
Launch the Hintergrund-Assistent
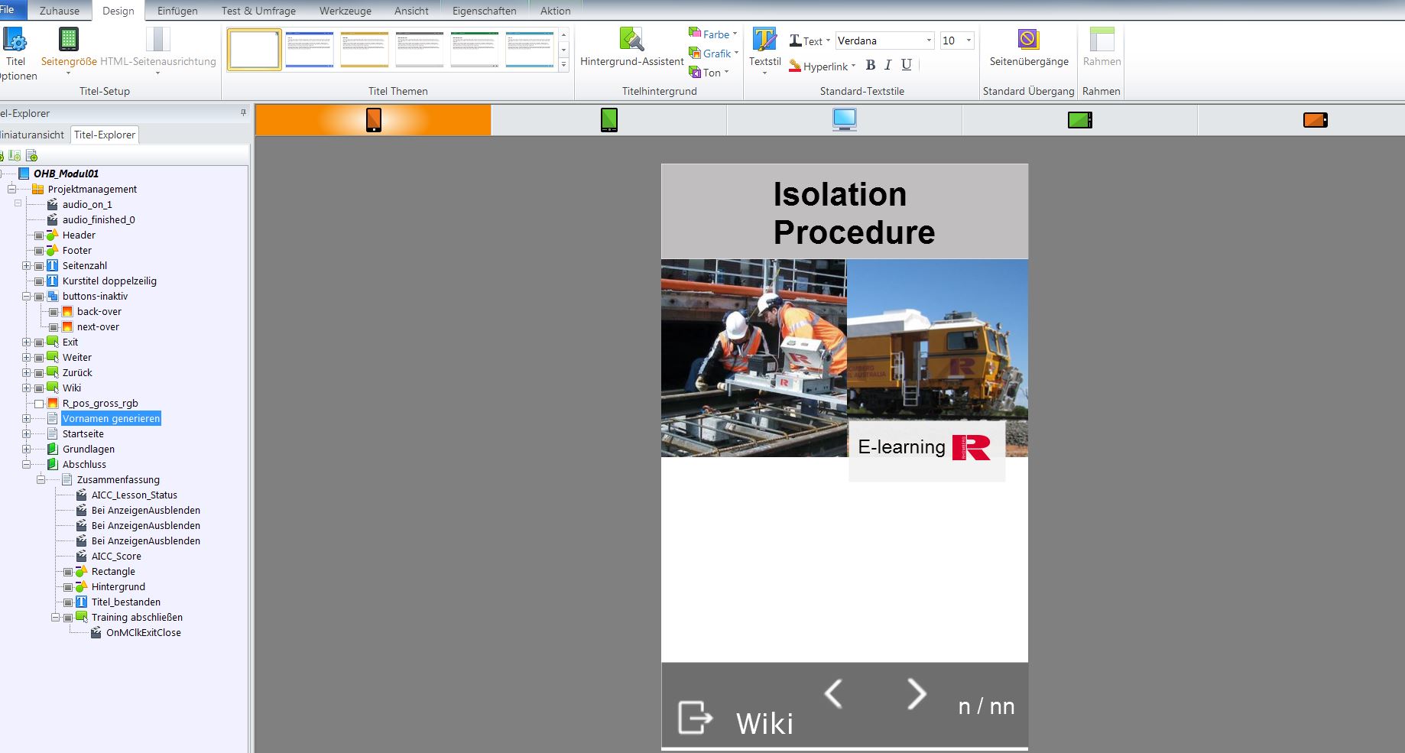[631, 47]
